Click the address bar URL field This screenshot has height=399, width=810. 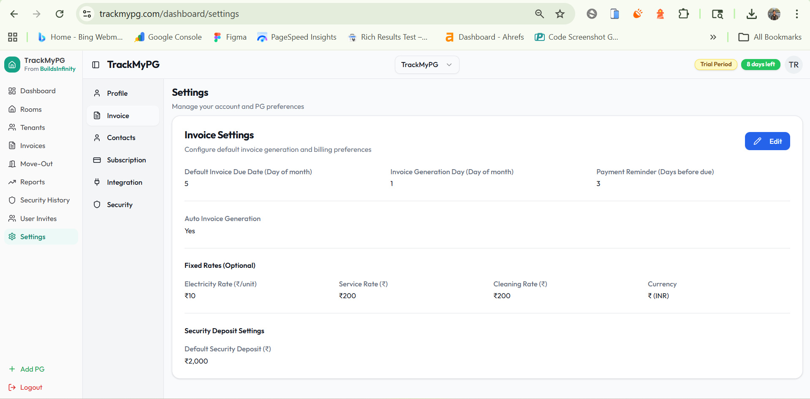pyautogui.click(x=296, y=14)
